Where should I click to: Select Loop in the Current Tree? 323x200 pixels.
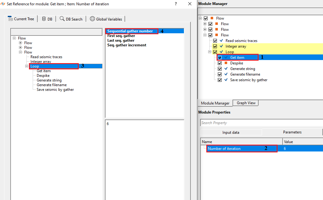pos(35,66)
